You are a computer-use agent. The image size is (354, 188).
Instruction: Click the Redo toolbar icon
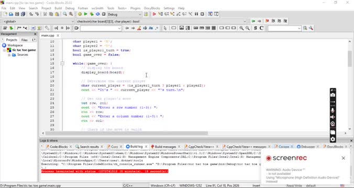[x=37, y=14]
